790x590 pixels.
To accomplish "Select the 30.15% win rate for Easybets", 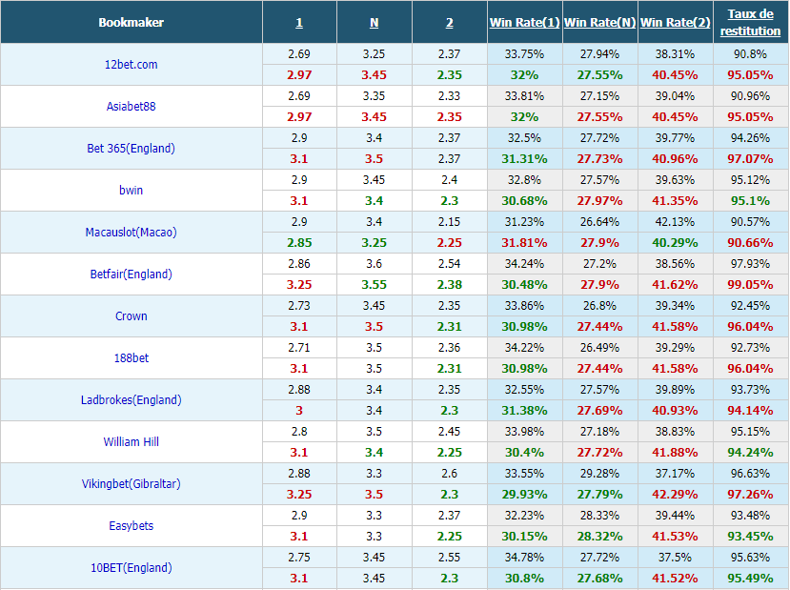I will click(524, 536).
